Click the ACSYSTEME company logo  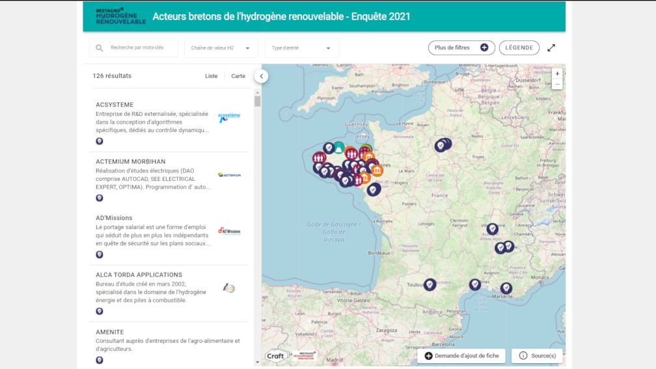[229, 118]
